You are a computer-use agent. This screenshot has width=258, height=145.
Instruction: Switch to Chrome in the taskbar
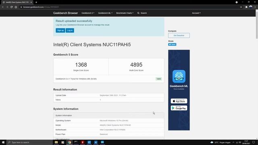coord(69,142)
